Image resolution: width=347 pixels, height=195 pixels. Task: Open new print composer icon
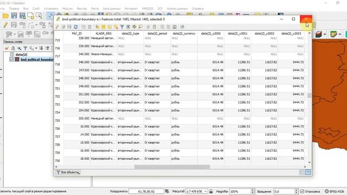30,16
